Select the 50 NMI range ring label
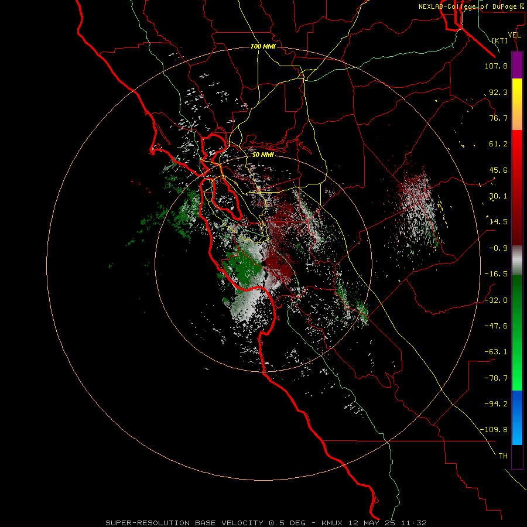The image size is (527, 527). (263, 155)
